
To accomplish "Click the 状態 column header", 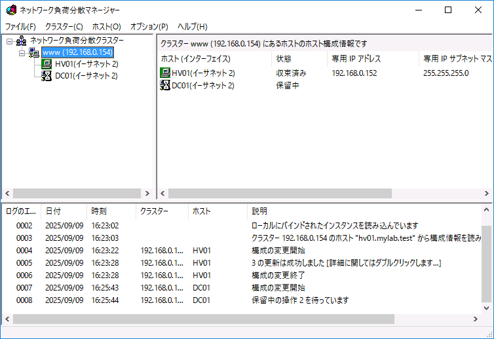I will [x=298, y=59].
